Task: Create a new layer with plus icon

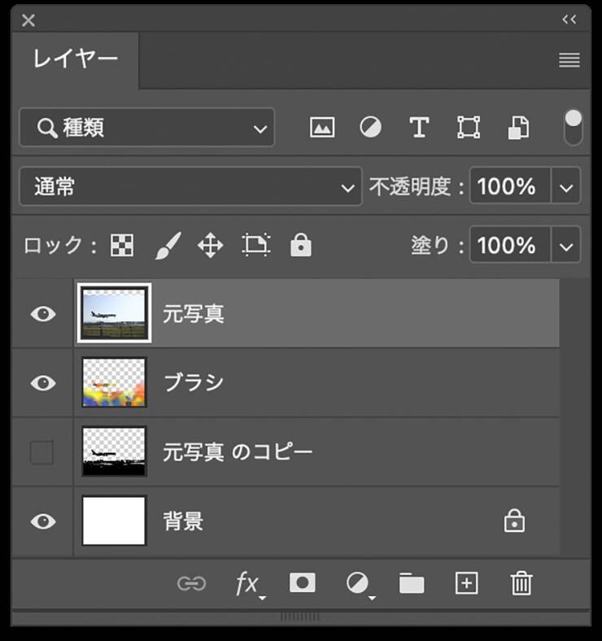Action: click(x=466, y=582)
